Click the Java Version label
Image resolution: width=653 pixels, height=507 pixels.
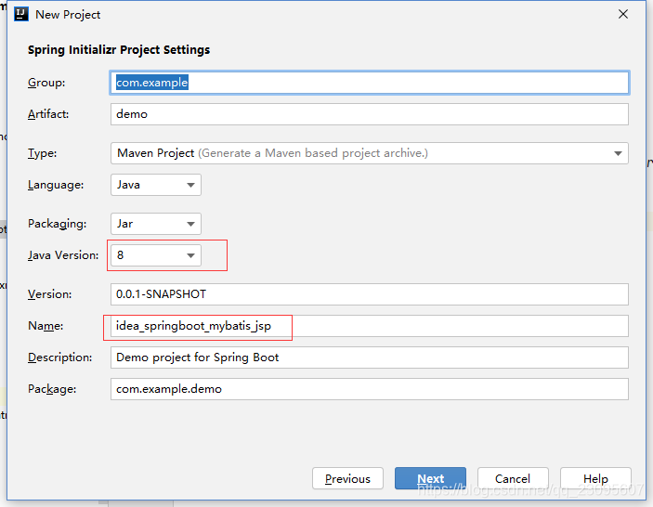click(63, 255)
